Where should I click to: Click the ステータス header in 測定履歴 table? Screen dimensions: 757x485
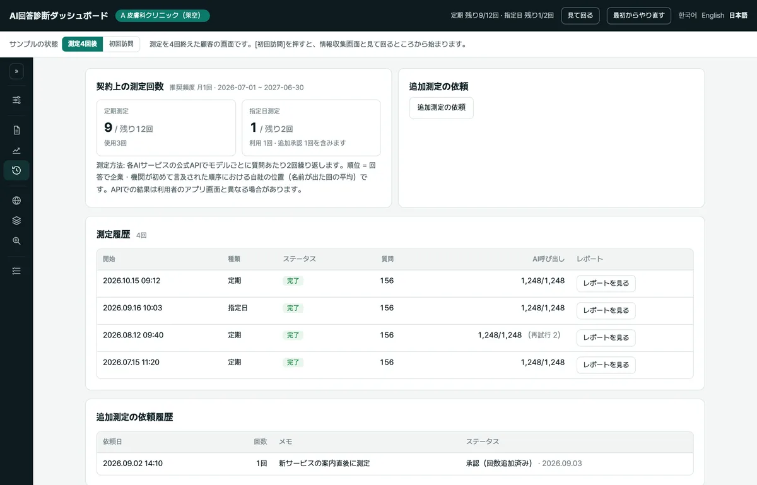(299, 259)
